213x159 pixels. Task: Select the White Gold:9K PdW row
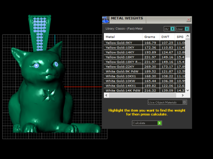point(145,72)
